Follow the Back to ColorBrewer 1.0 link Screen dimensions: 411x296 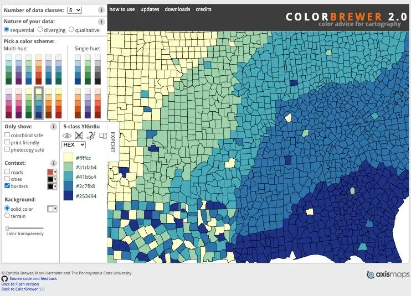(23, 289)
